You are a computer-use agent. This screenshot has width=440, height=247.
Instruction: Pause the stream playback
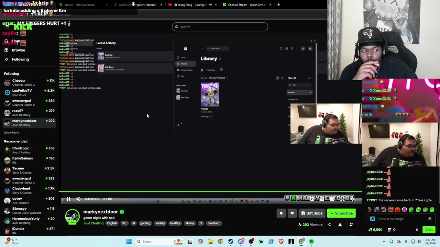tap(68, 199)
